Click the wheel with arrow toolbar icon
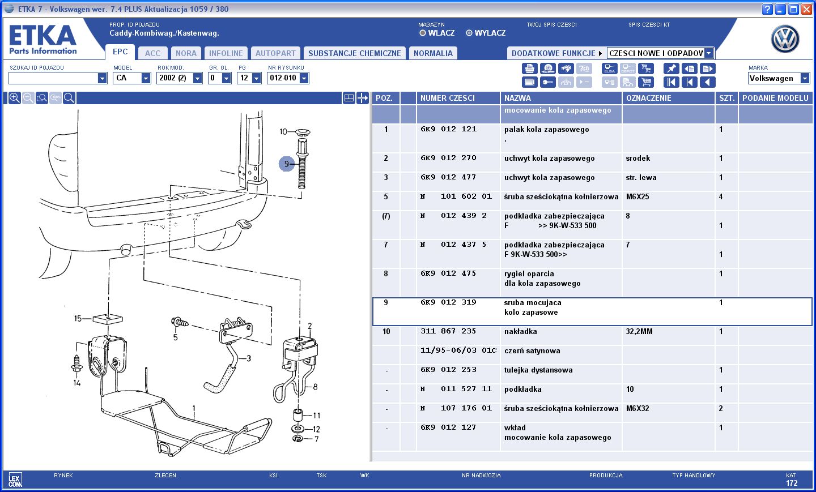The width and height of the screenshot is (816, 492). (x=548, y=69)
